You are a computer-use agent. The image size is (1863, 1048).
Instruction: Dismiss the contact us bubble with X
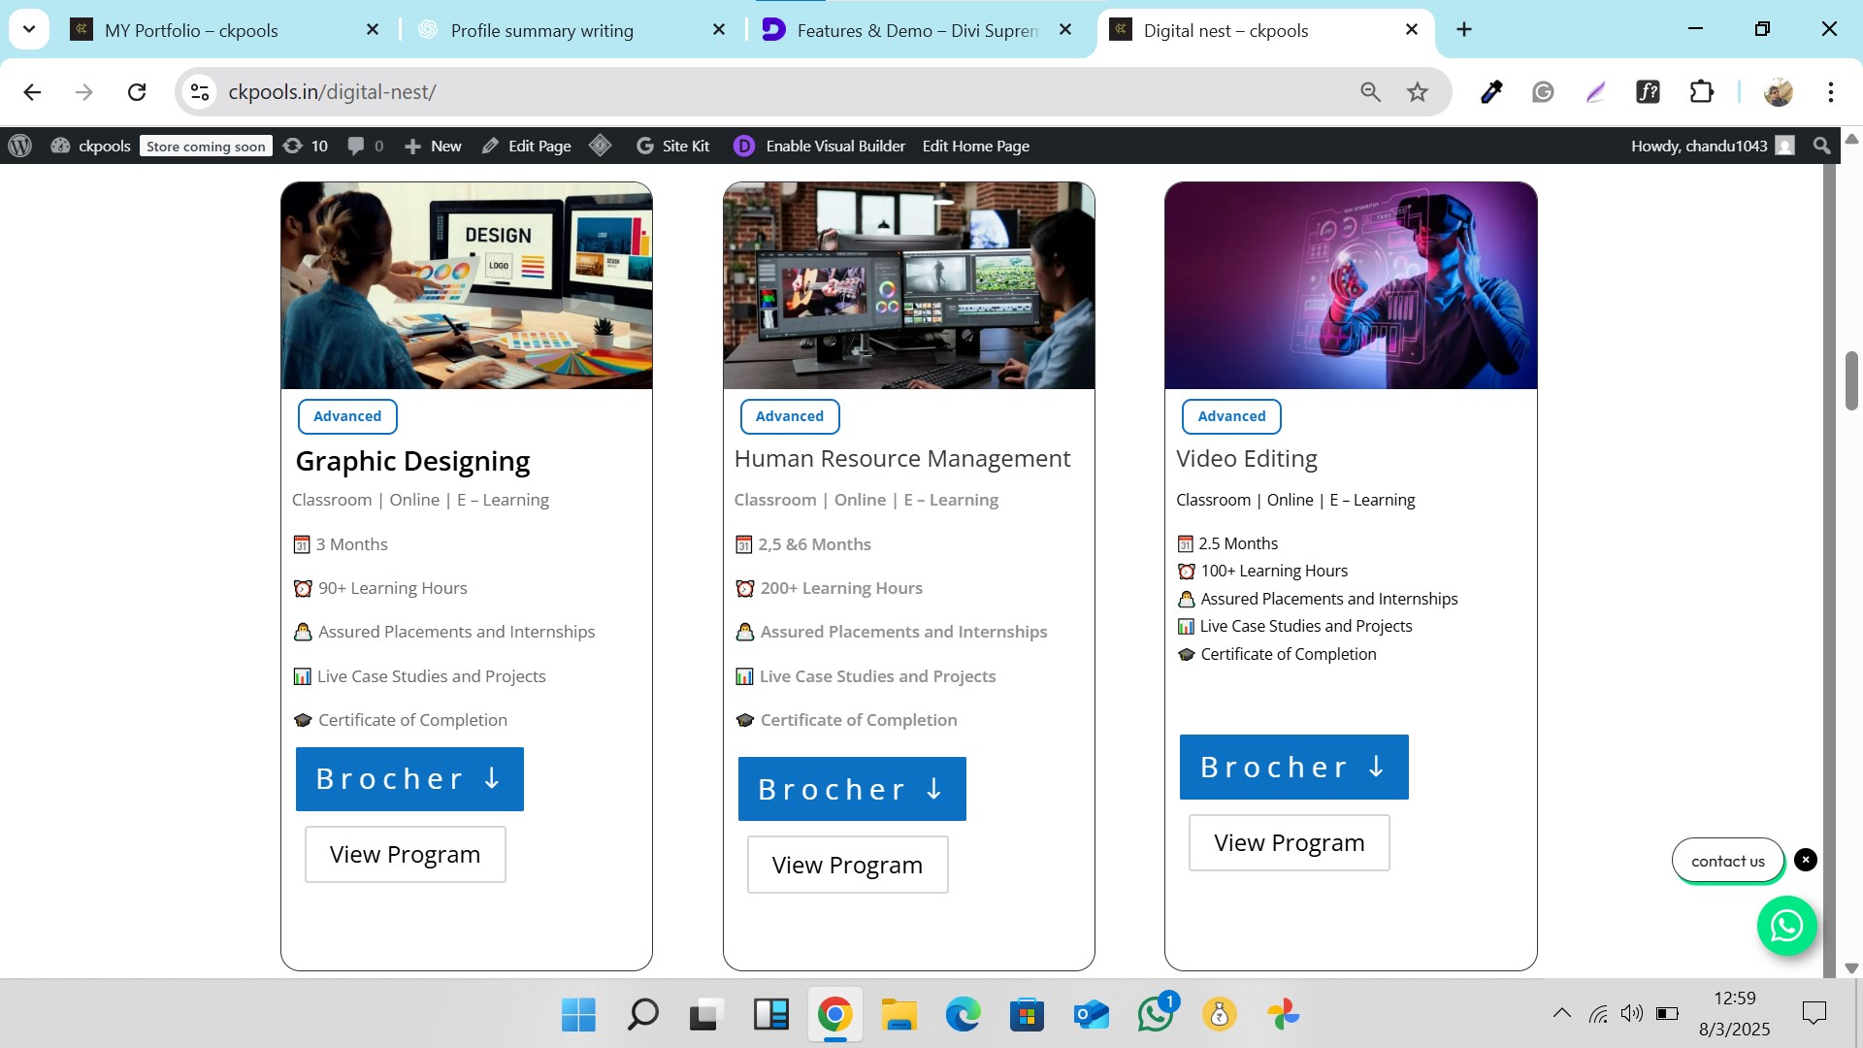pyautogui.click(x=1805, y=860)
